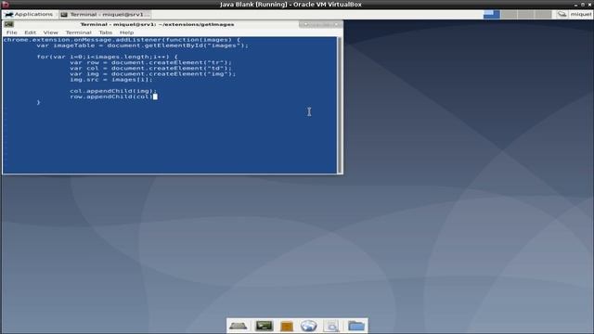Close the VirtualBox window
Viewport: 594px width, 334px height.
[x=589, y=5]
